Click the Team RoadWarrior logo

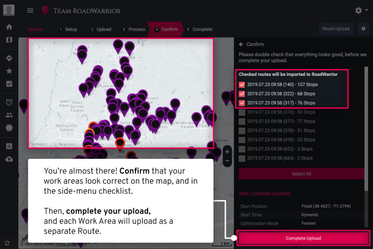(x=81, y=11)
